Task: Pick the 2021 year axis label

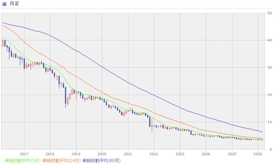Action: 128,154
